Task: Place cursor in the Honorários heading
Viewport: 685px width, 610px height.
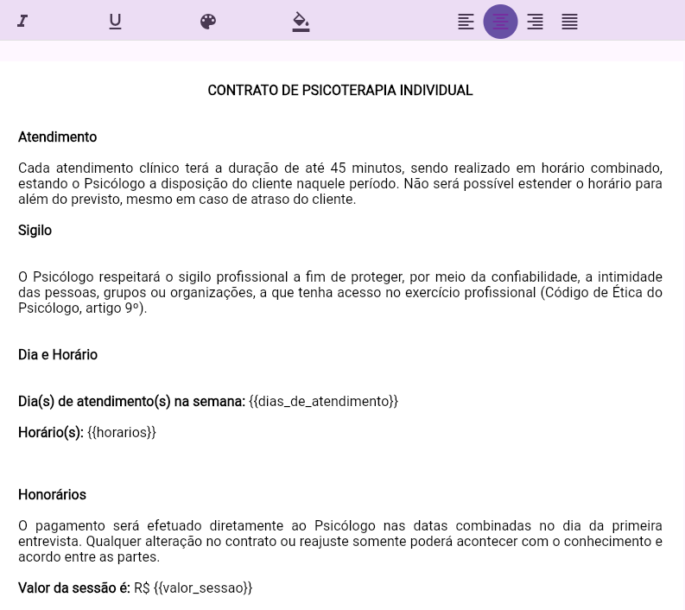Action: pyautogui.click(x=52, y=495)
